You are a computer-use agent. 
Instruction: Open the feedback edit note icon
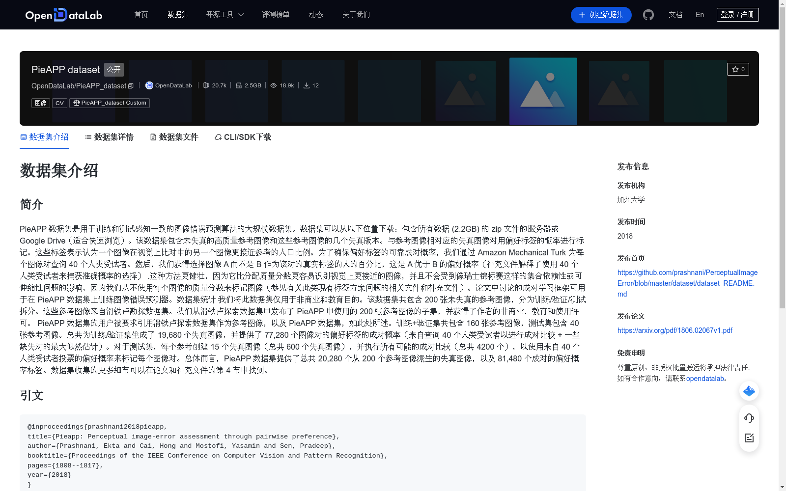(x=749, y=438)
